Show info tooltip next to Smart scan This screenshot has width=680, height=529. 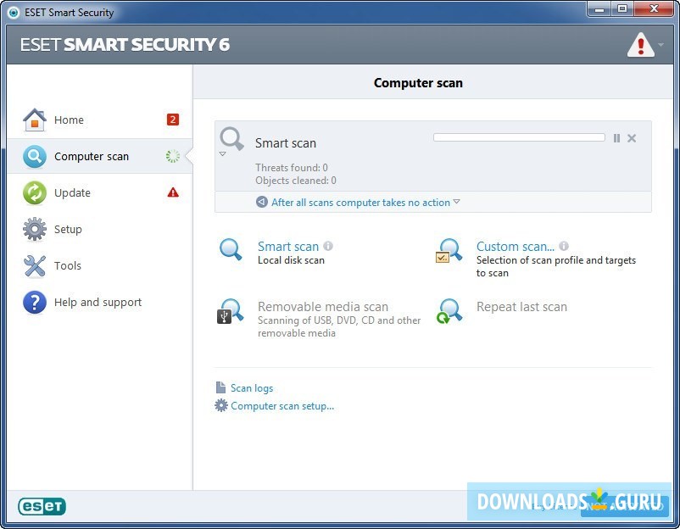(x=328, y=246)
